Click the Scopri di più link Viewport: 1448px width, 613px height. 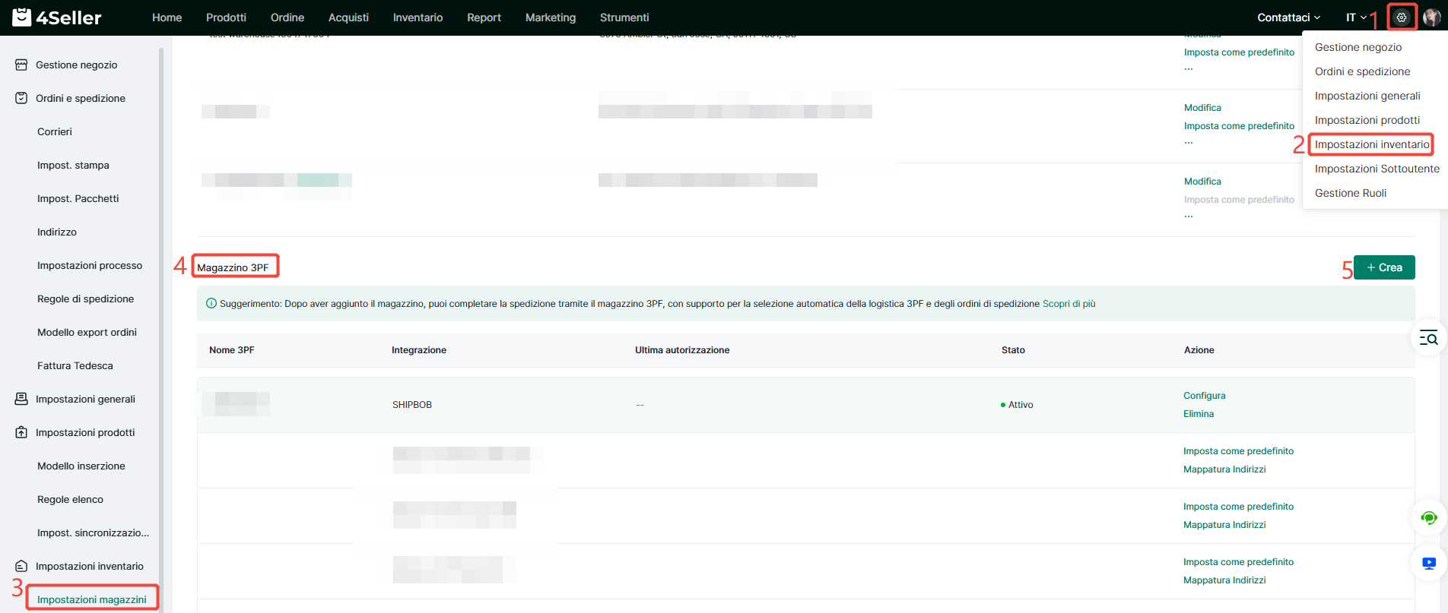tap(1069, 304)
